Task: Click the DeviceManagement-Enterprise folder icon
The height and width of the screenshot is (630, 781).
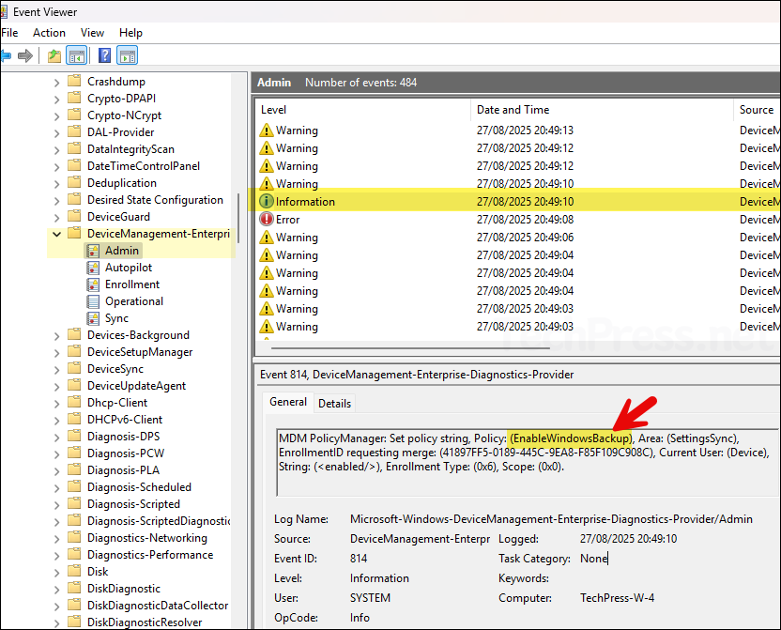Action: click(74, 233)
